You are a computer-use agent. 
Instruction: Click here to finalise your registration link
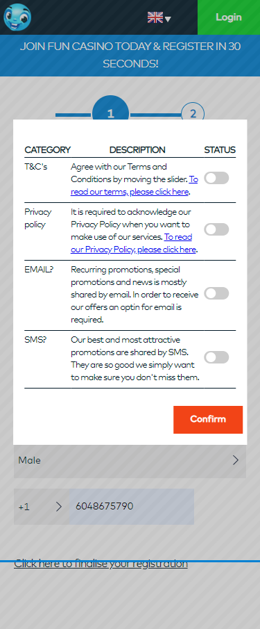[101, 564]
